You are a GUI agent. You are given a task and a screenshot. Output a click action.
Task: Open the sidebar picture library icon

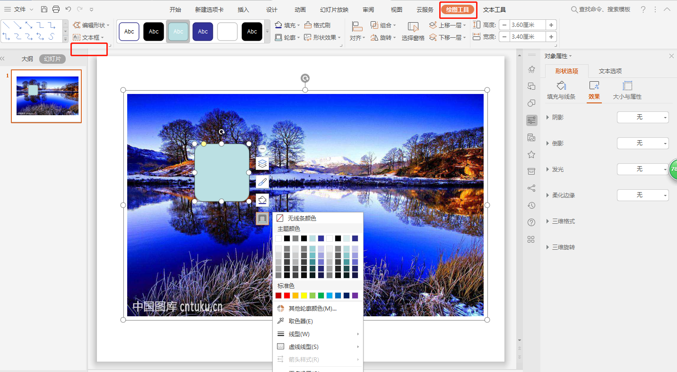tap(531, 137)
